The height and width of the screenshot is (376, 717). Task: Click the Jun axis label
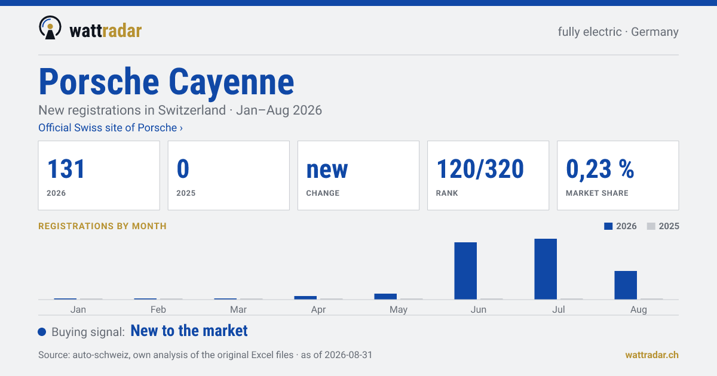point(479,310)
